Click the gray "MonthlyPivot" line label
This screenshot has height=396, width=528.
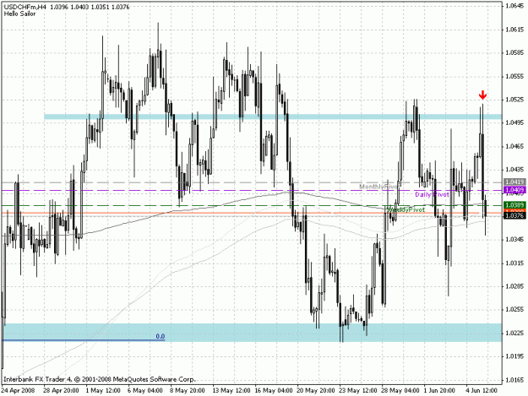378,187
